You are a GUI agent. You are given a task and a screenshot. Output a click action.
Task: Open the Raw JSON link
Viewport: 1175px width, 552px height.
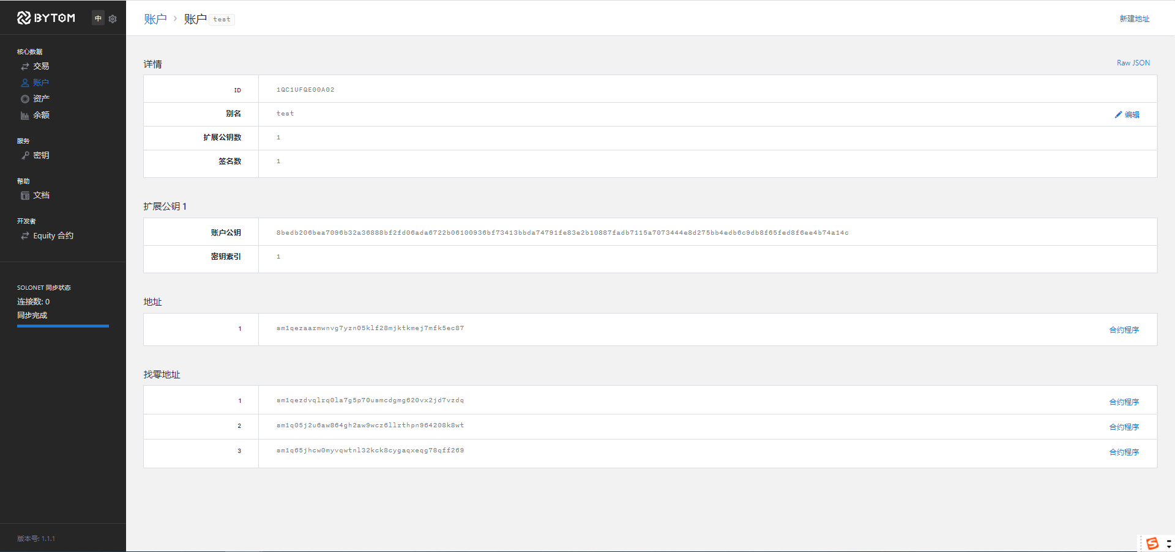[x=1133, y=63]
